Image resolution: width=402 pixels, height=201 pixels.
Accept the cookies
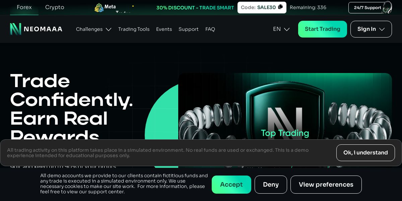tap(231, 185)
